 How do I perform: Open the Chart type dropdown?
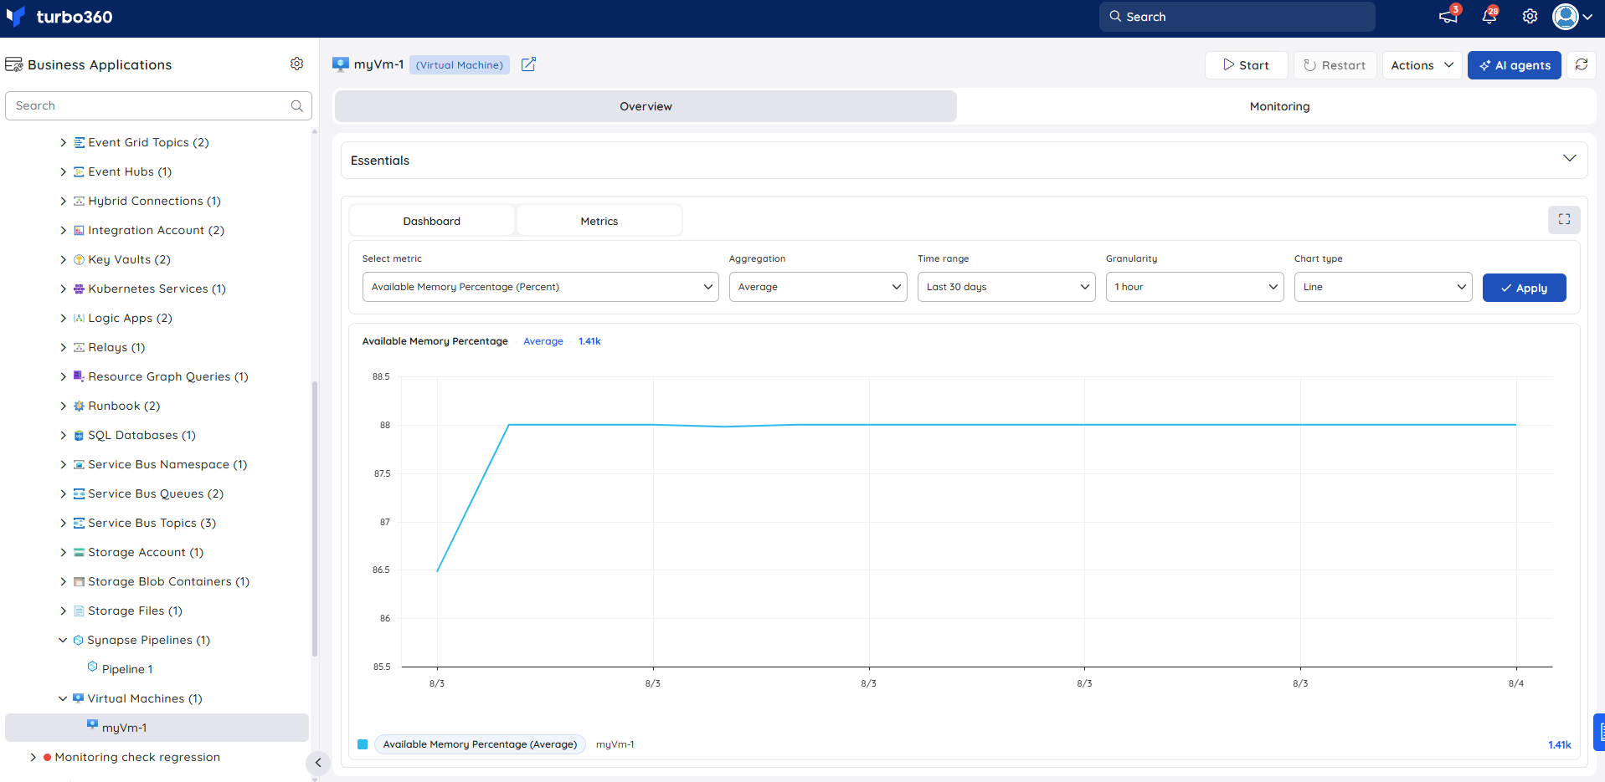click(x=1383, y=287)
